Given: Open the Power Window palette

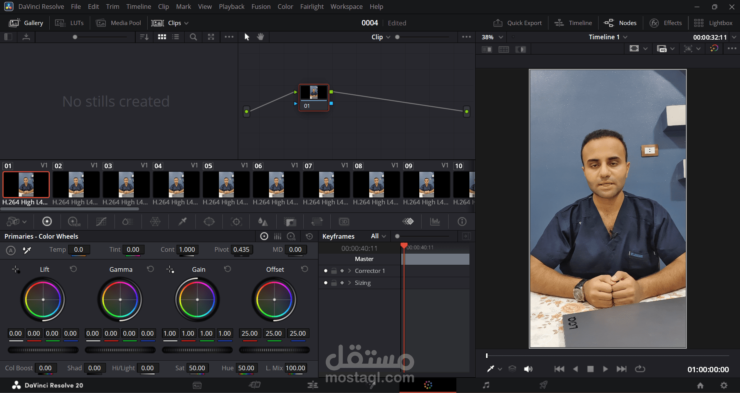Looking at the screenshot, I should pyautogui.click(x=209, y=221).
